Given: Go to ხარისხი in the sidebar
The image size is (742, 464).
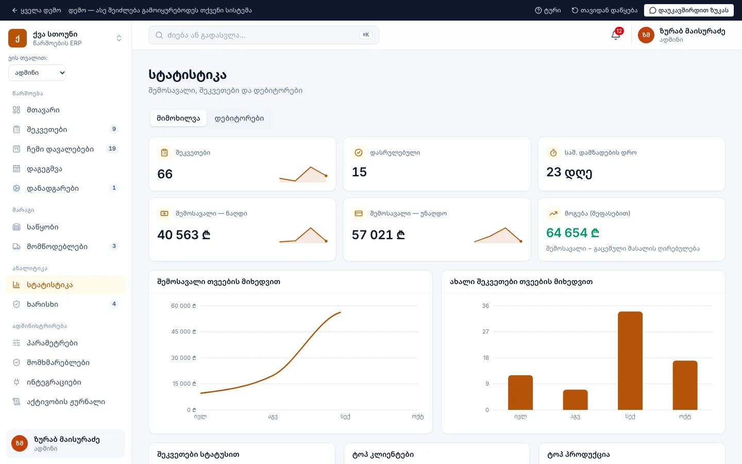Looking at the screenshot, I should coord(65,304).
